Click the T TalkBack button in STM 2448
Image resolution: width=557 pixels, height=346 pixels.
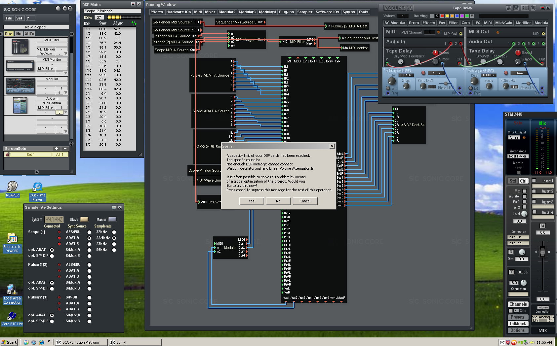pos(511,272)
